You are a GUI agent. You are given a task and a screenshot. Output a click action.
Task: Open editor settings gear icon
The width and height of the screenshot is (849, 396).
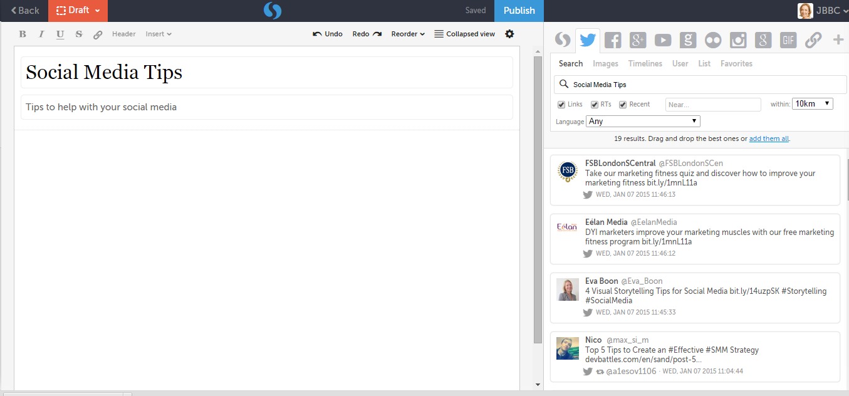509,34
